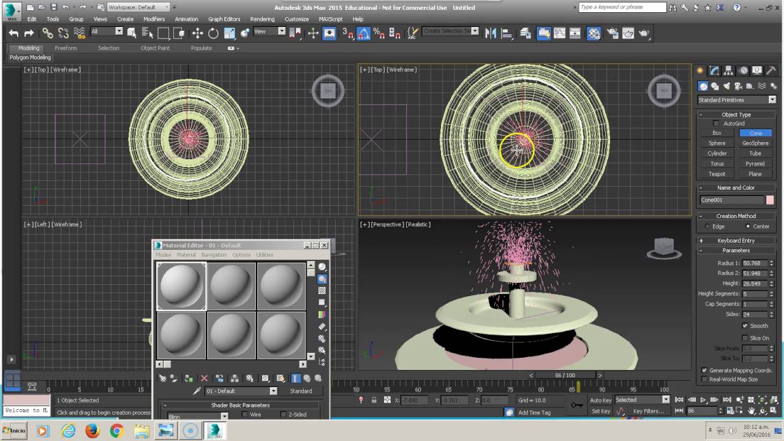Image resolution: width=784 pixels, height=441 pixels.
Task: Enable the Slice On checkbox
Action: (745, 338)
